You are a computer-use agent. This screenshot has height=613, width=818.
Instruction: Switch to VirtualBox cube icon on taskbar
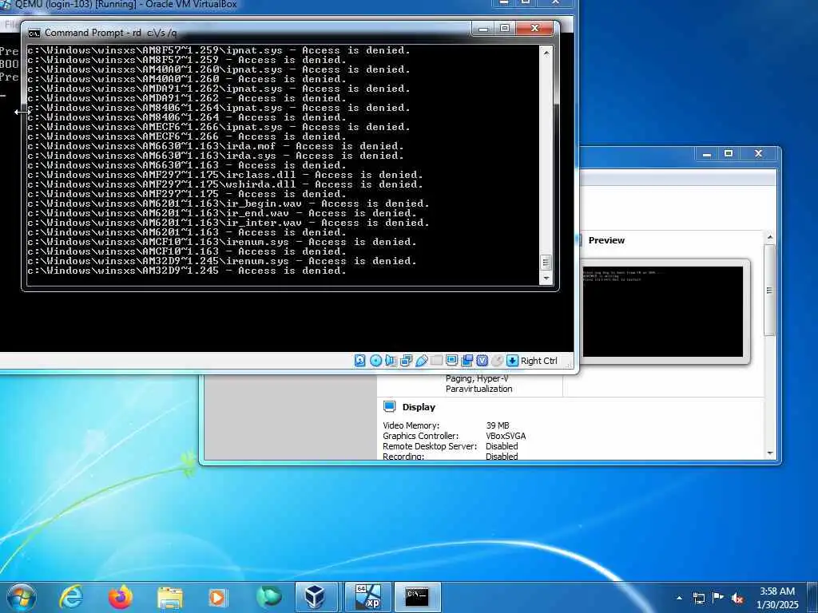(316, 597)
